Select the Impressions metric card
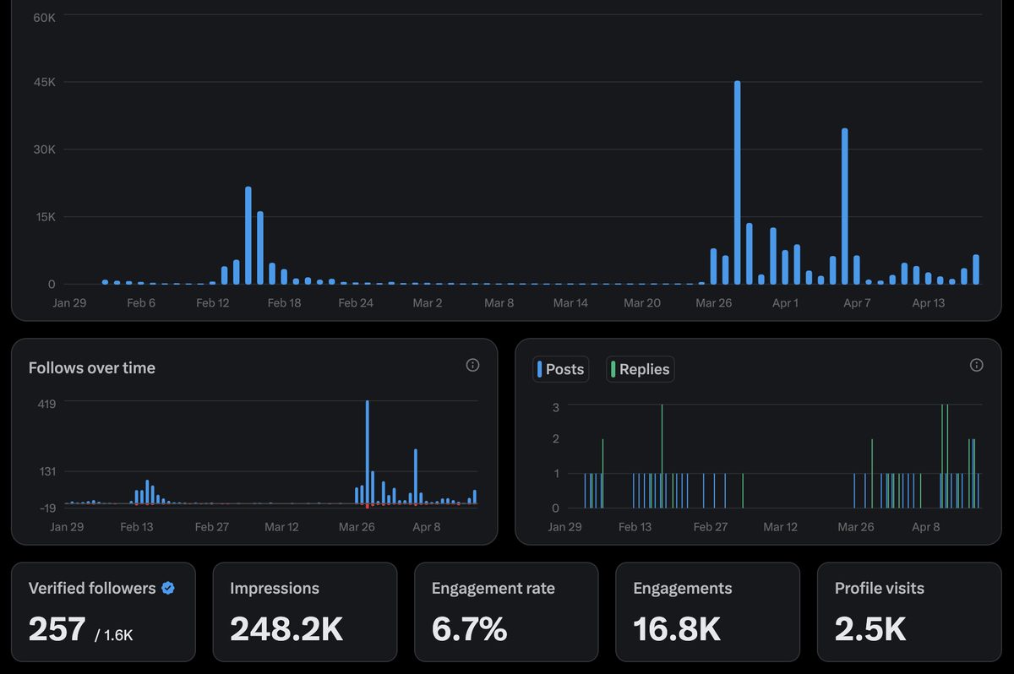This screenshot has width=1014, height=674. [305, 611]
